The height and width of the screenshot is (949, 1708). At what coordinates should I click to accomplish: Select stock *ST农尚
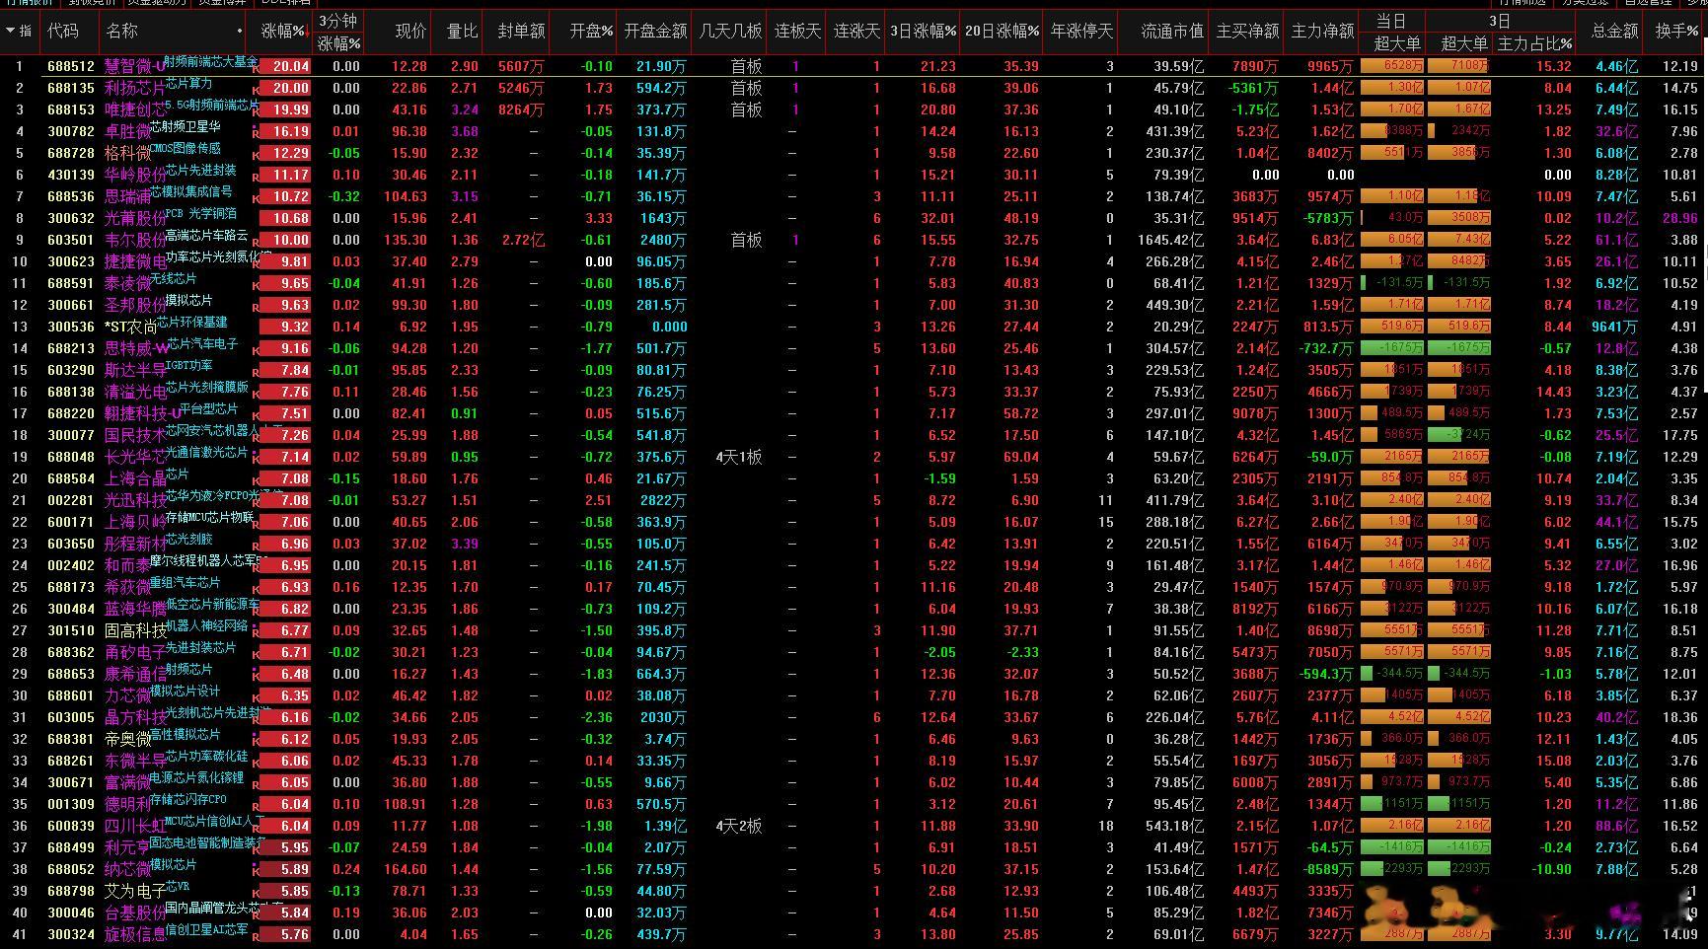point(132,327)
